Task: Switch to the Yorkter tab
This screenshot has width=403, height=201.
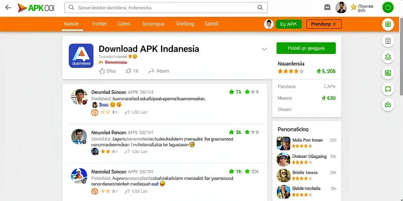Action: click(x=99, y=24)
